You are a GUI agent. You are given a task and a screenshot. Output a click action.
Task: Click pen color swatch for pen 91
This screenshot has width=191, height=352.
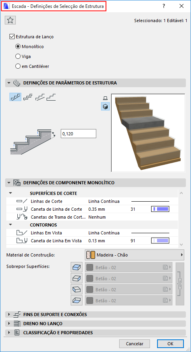pyautogui.click(x=160, y=241)
